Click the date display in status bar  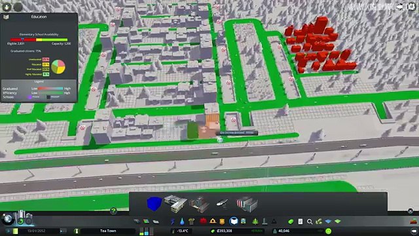pyautogui.click(x=37, y=231)
